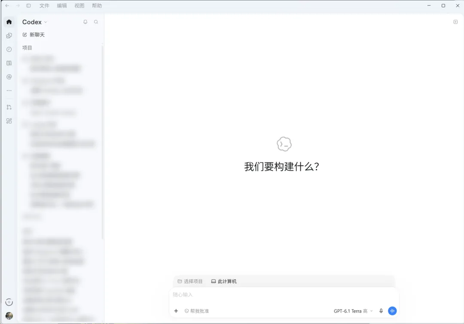The image size is (464, 324).
Task: Open the clock history icon in sidebar
Action: pos(9,49)
